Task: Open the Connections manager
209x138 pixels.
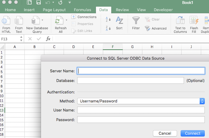Action: (x=84, y=17)
